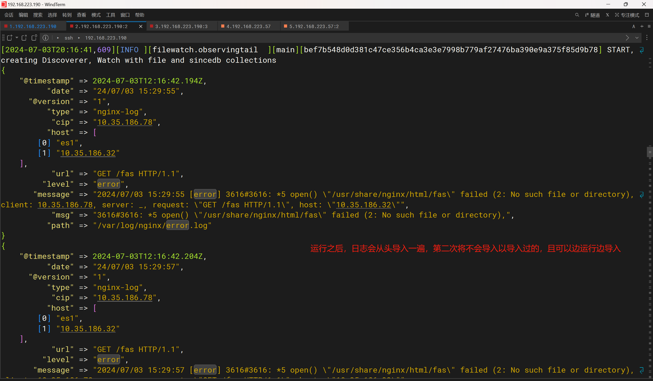Open host link 10.35.186.32 in second record

(88, 329)
